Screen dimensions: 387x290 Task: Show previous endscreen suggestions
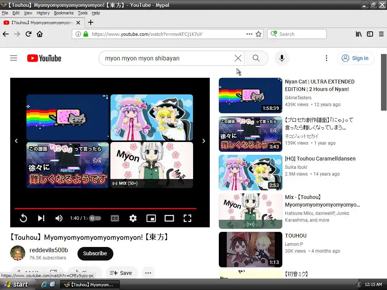pyautogui.click(x=16, y=141)
